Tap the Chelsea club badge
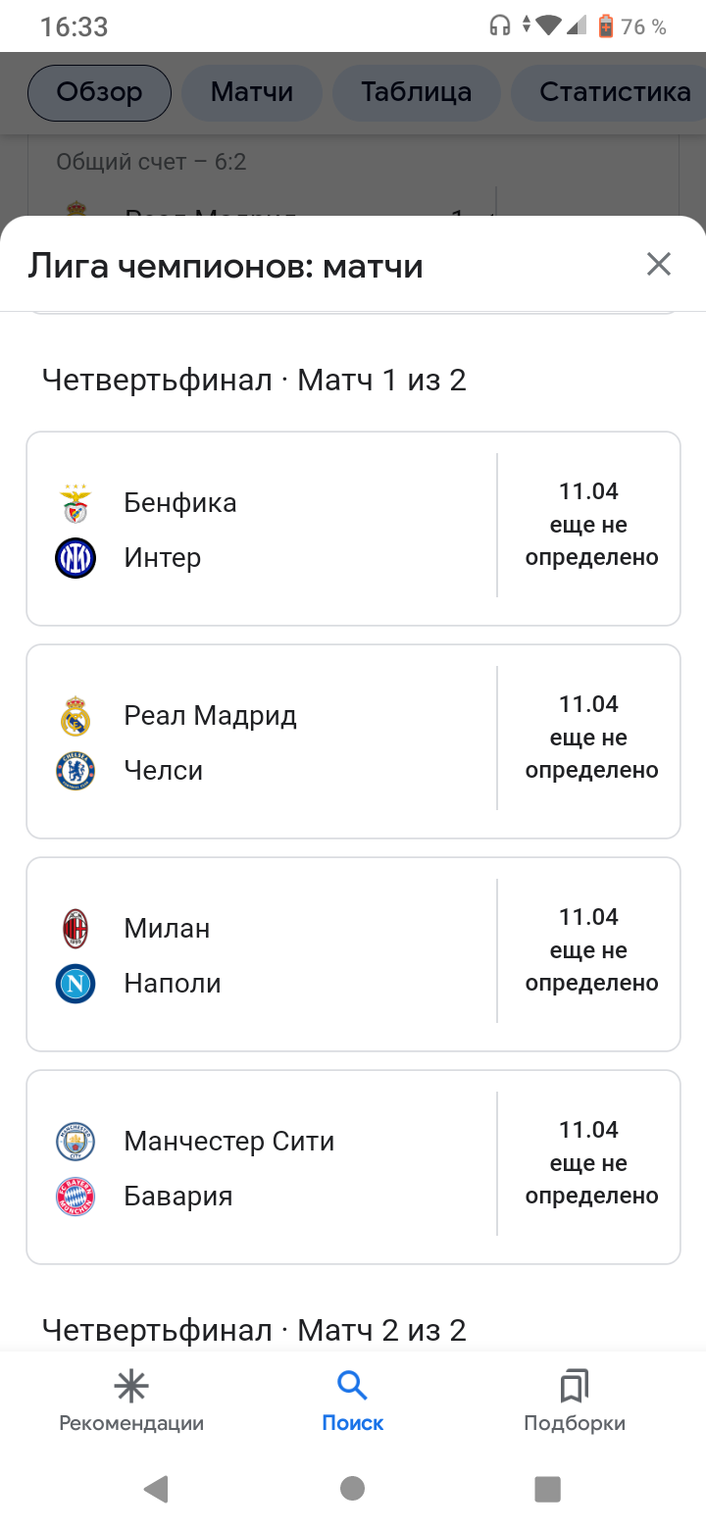 (76, 771)
